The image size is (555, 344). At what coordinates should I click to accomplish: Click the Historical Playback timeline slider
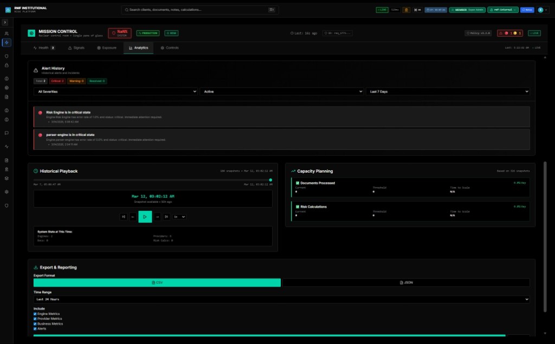click(x=152, y=180)
